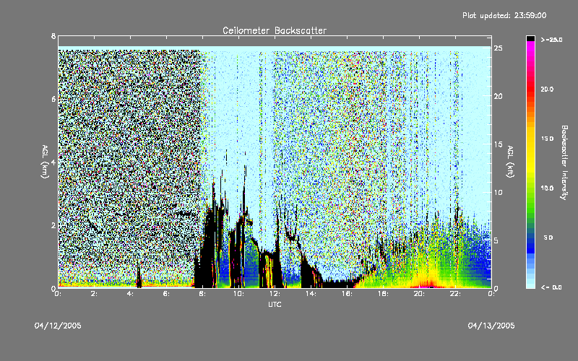This screenshot has height=361, width=578.
Task: Select the '10:' hour tick on UTC axis
Action: [x=238, y=294]
